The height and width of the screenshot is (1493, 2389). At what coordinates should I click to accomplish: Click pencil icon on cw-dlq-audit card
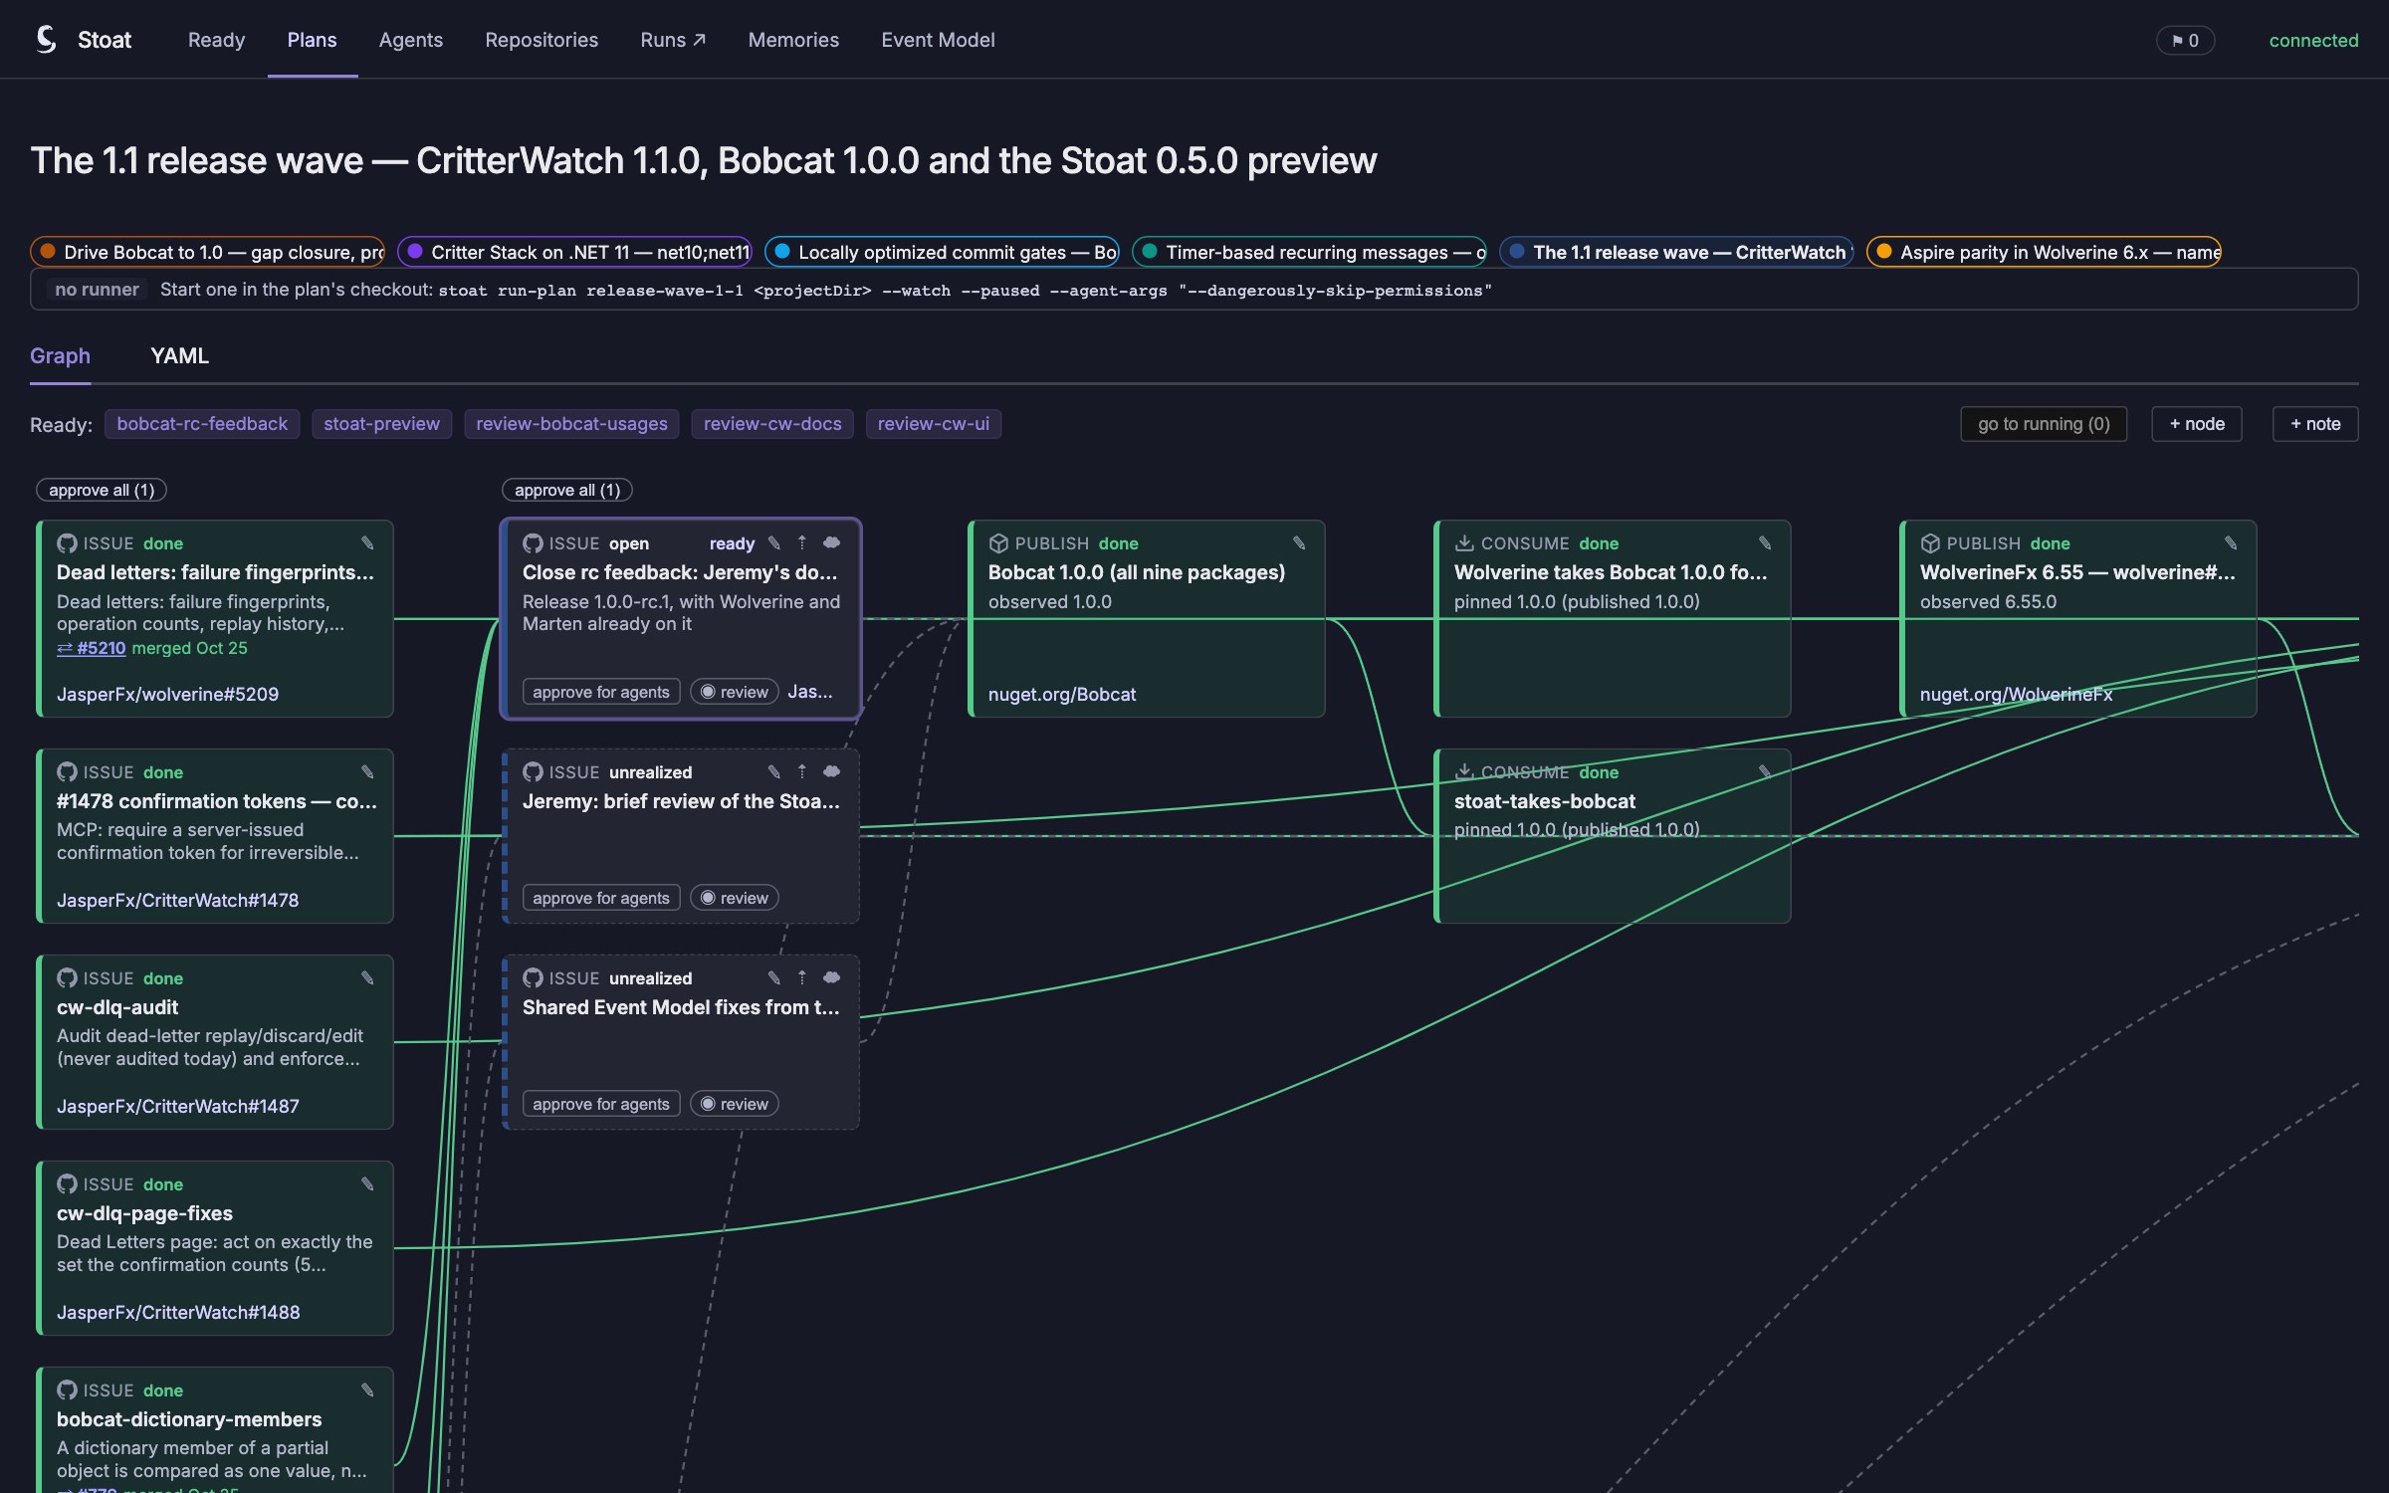[x=367, y=978]
